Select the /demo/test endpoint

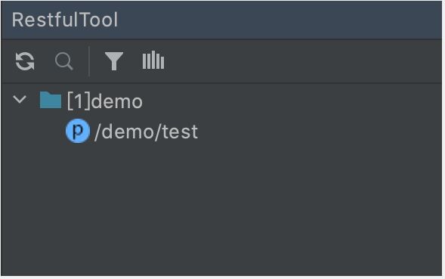[146, 132]
